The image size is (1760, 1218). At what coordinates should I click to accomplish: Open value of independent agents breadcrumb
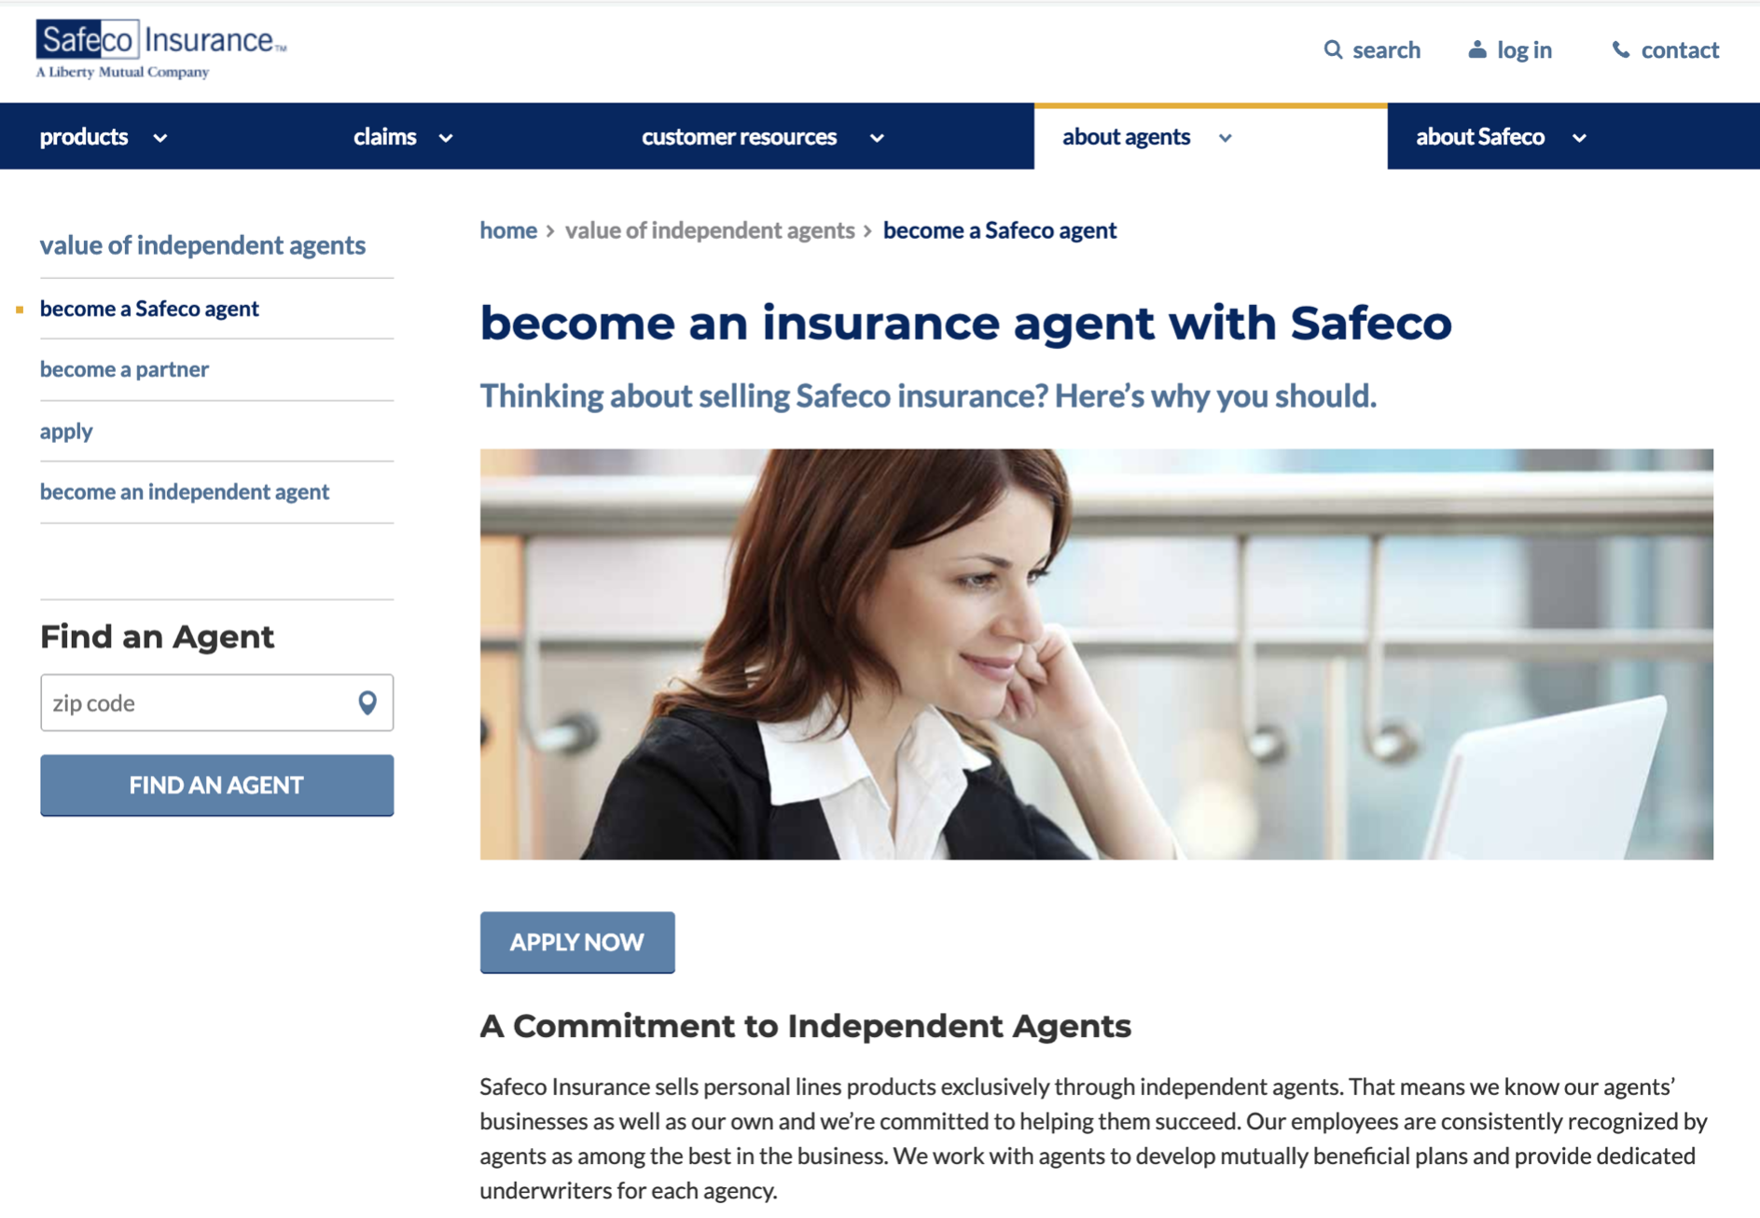[x=710, y=229]
